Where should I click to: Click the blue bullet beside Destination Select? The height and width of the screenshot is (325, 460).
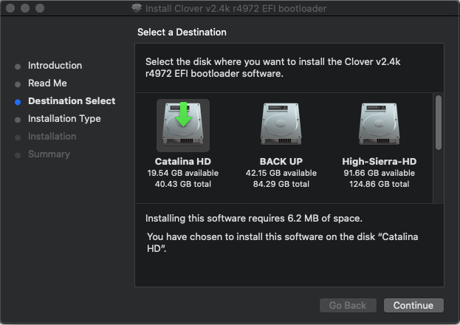tap(18, 102)
